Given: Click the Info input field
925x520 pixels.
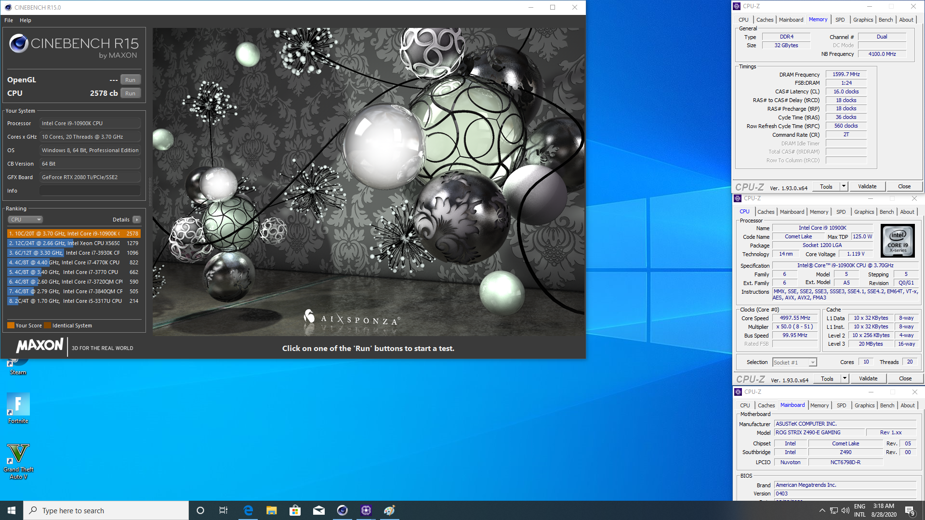Looking at the screenshot, I should [x=90, y=191].
